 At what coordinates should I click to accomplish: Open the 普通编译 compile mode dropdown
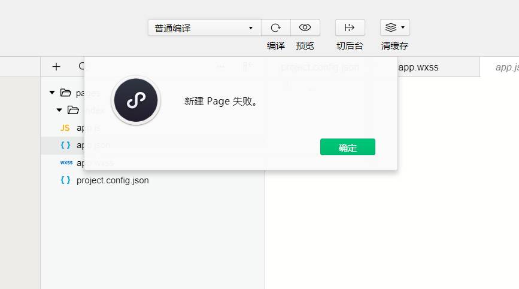(205, 27)
